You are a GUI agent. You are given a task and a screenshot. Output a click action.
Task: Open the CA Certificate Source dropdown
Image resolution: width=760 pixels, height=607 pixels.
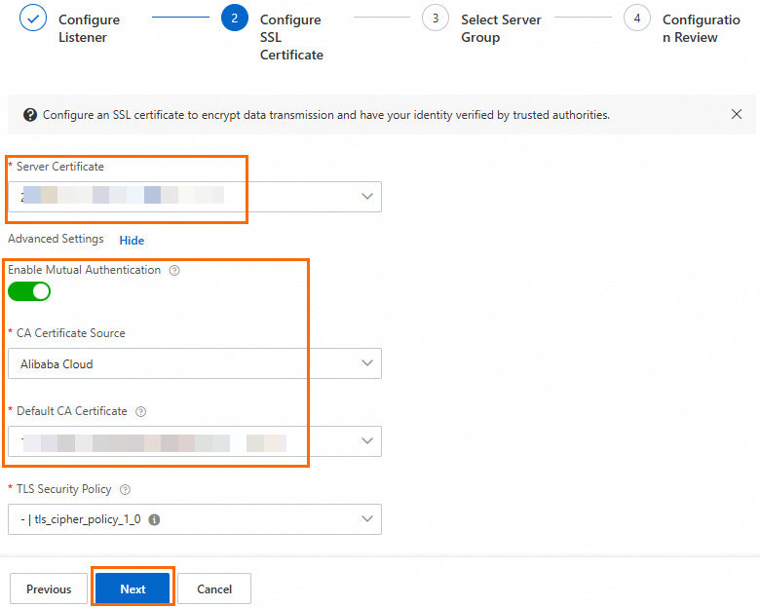195,363
